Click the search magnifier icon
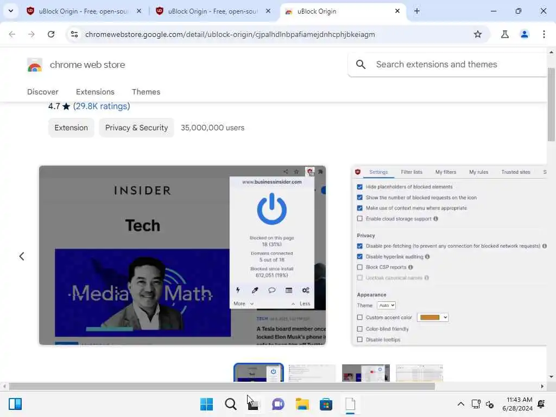This screenshot has width=556, height=417. coord(361,65)
